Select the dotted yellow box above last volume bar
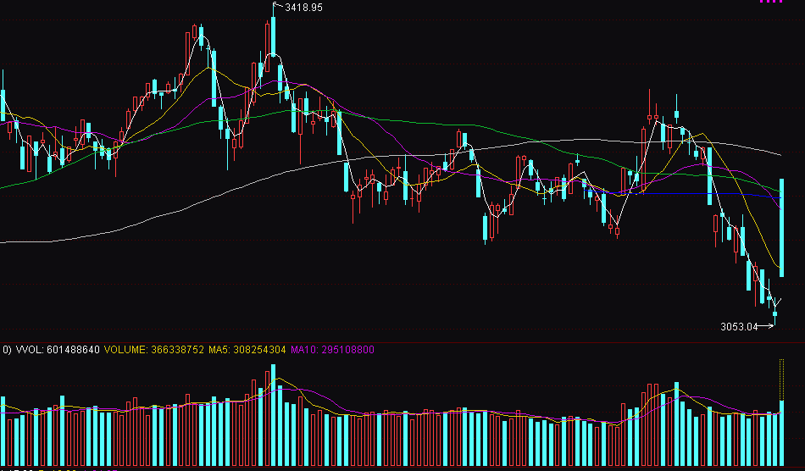The image size is (805, 471). pyautogui.click(x=781, y=379)
